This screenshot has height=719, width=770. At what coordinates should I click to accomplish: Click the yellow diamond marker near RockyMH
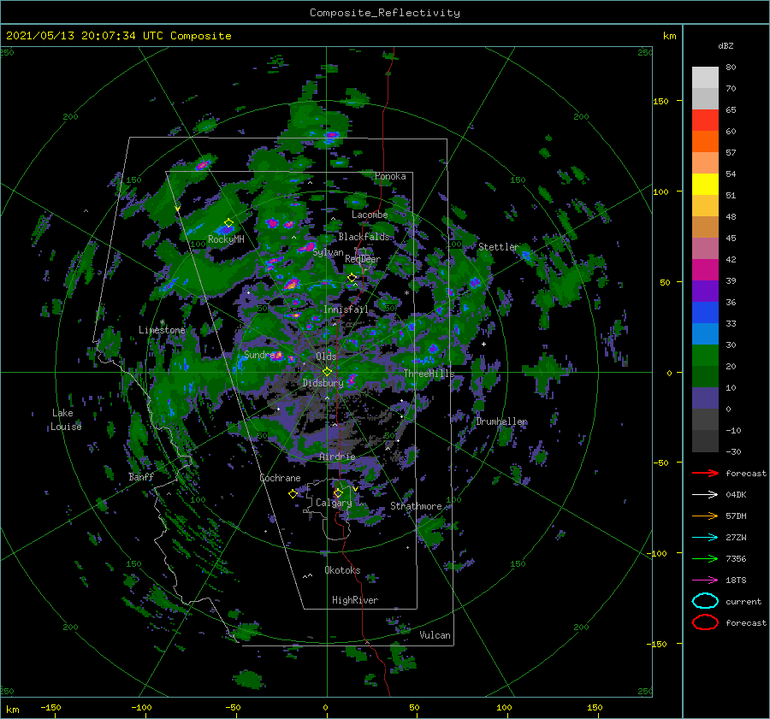[228, 223]
